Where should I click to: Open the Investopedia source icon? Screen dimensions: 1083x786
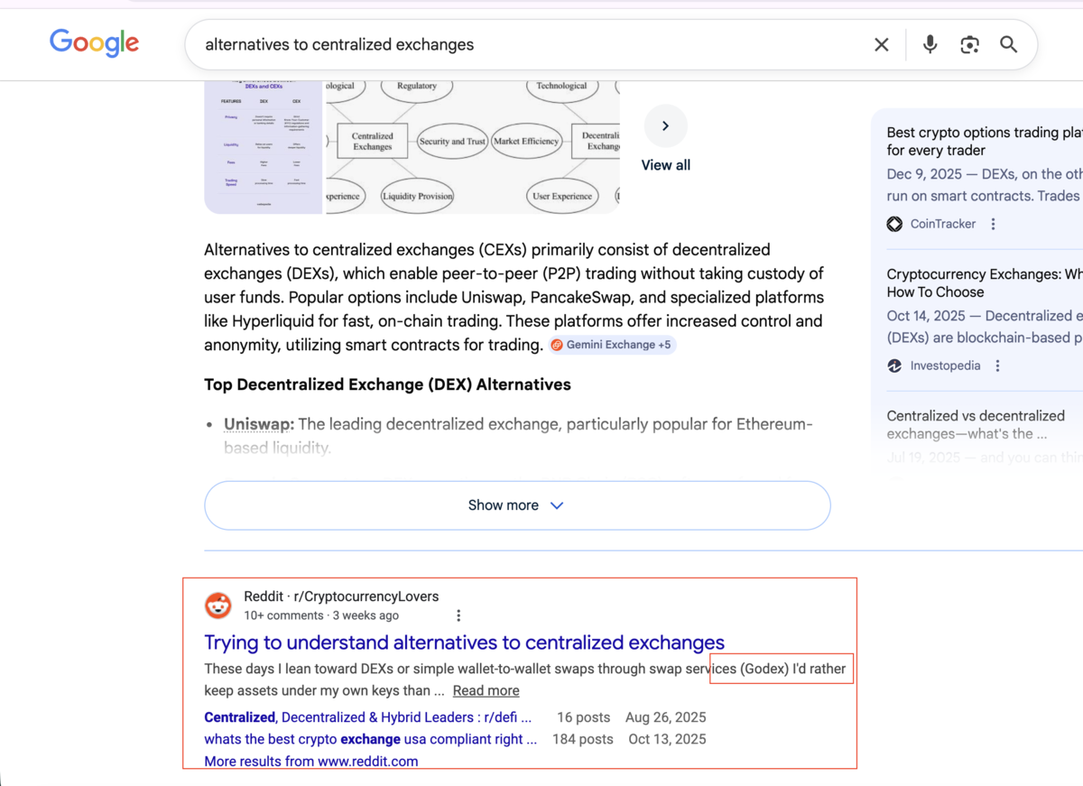pos(894,365)
